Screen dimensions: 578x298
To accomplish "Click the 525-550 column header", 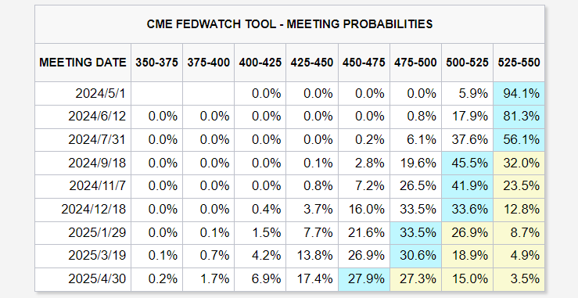I will click(x=519, y=63).
